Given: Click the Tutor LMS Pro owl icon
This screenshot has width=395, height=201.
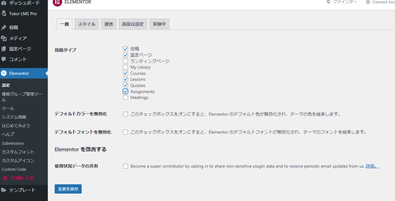Looking at the screenshot, I should [3, 13].
